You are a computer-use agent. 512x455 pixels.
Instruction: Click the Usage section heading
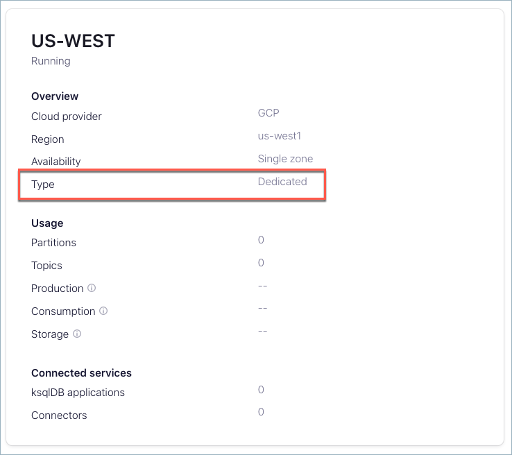click(47, 223)
